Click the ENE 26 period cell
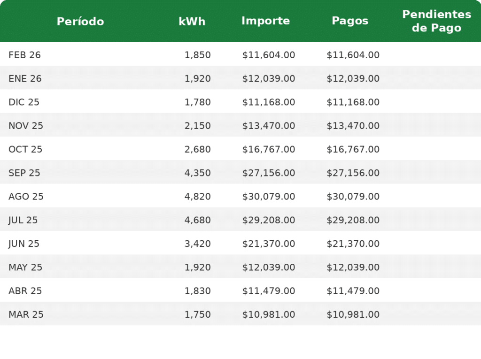The width and height of the screenshot is (481, 359). point(25,78)
